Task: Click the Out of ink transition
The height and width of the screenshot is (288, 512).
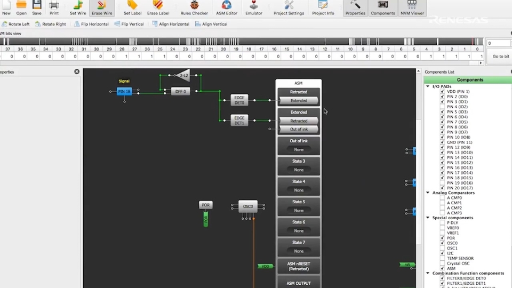Action: (299, 129)
